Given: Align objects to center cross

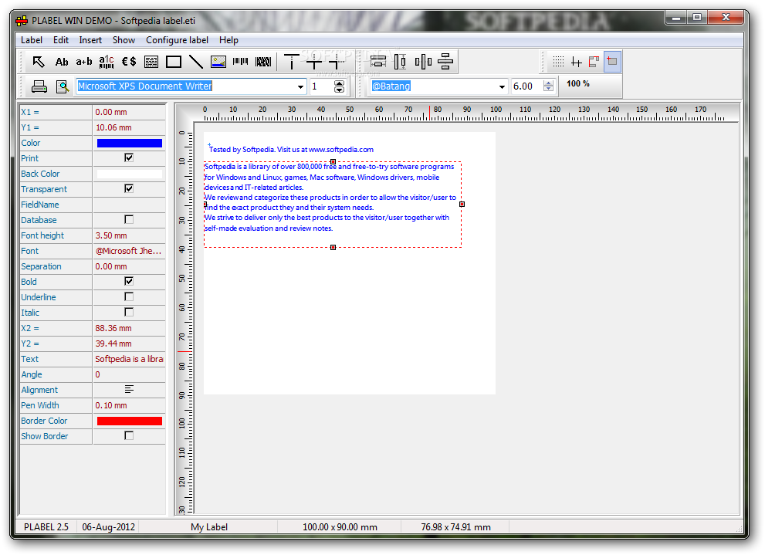Looking at the screenshot, I should click(x=314, y=62).
